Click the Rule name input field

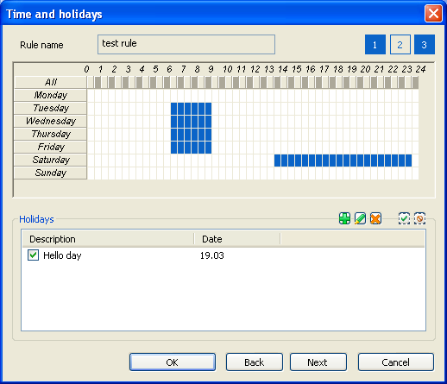[x=186, y=44]
